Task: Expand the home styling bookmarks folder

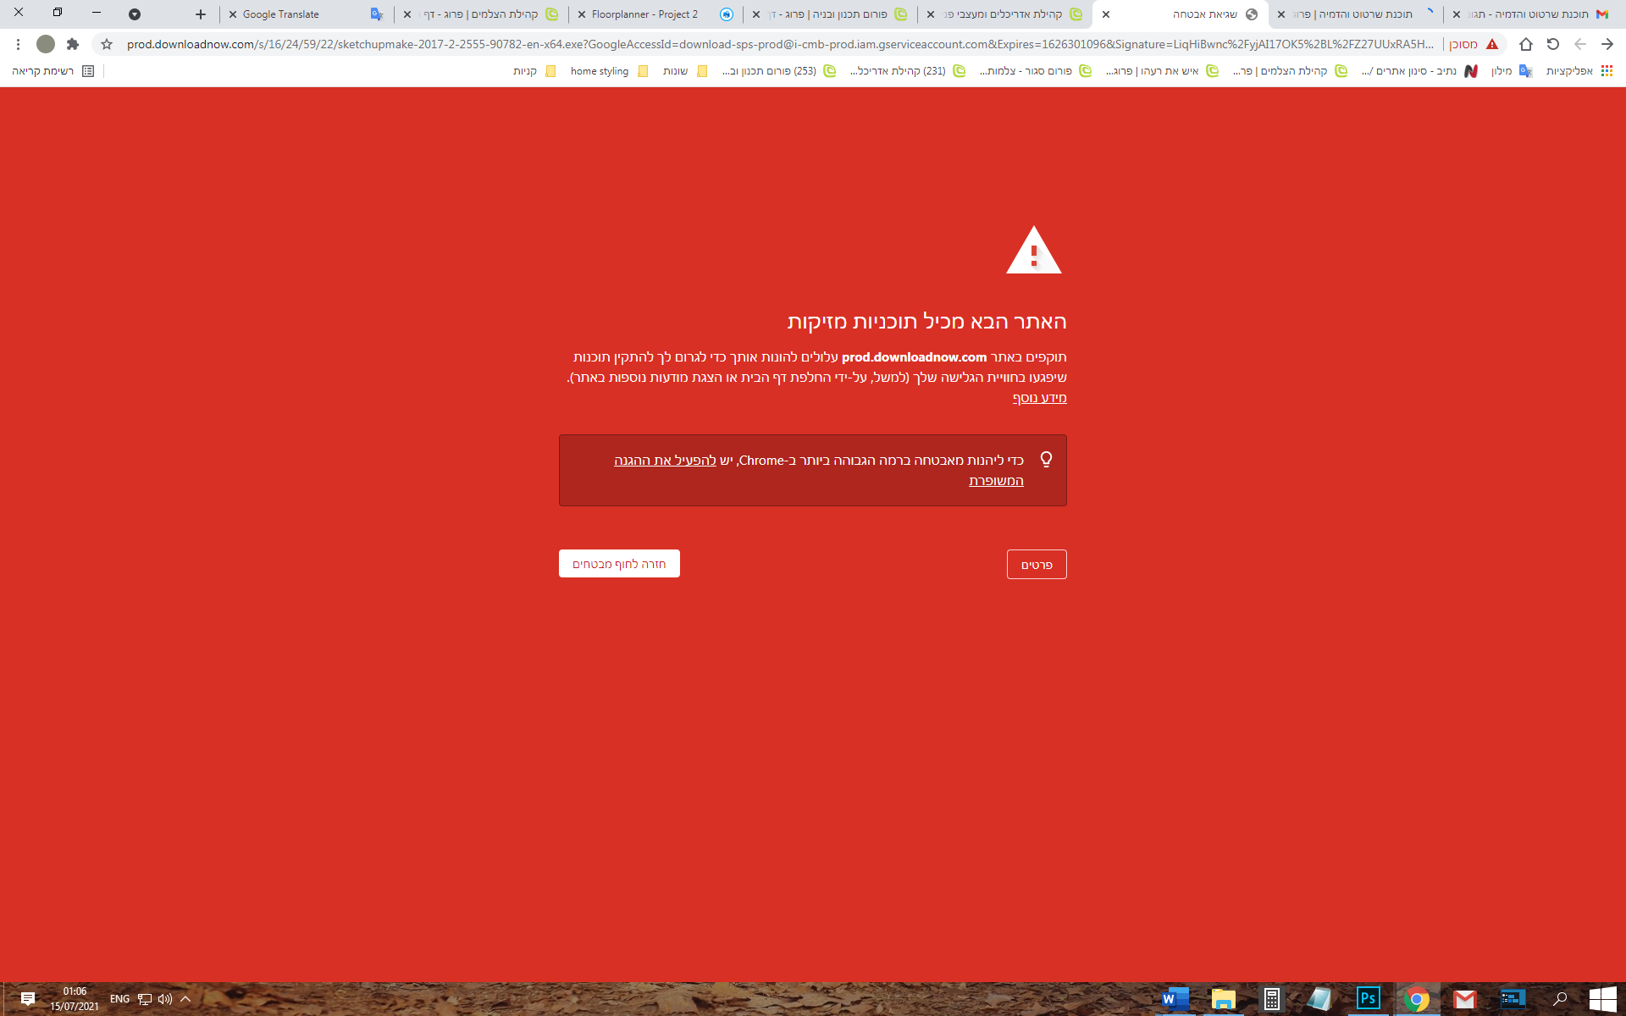Action: click(x=609, y=71)
